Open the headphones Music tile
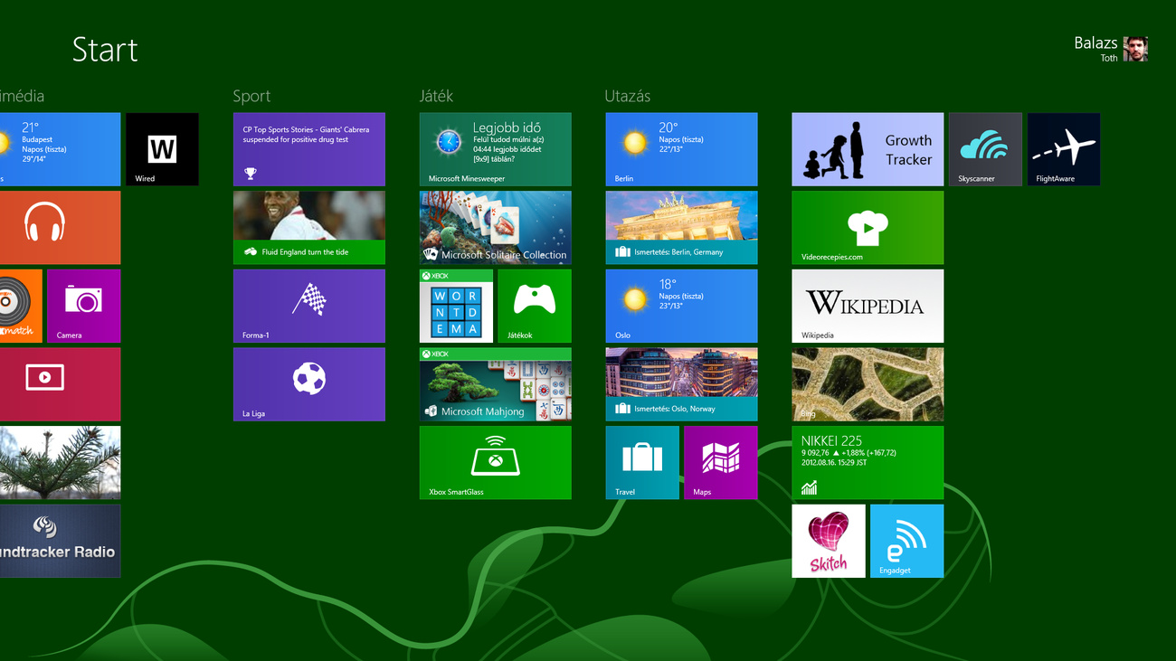The height and width of the screenshot is (661, 1176). [x=60, y=227]
